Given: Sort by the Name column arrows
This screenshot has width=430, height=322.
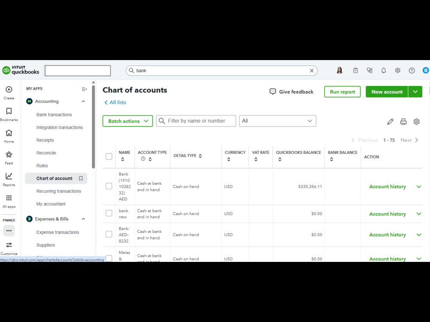Looking at the screenshot, I should pyautogui.click(x=123, y=159).
